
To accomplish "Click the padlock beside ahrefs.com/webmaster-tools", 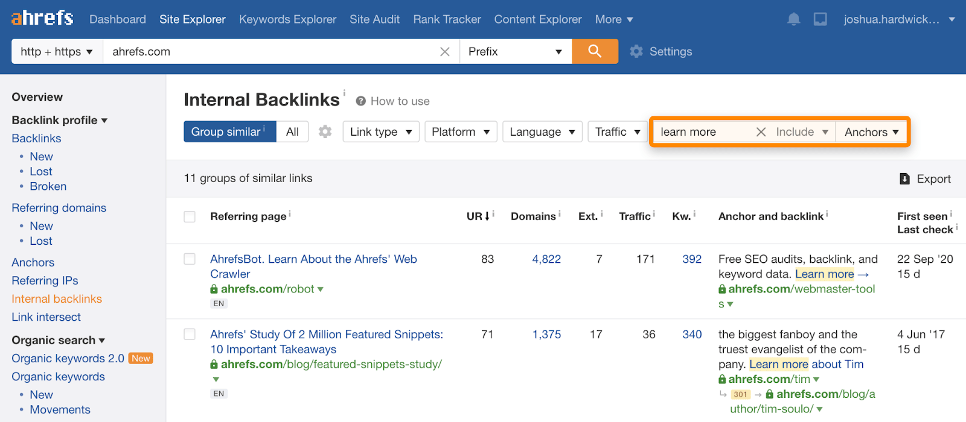I will [x=722, y=289].
